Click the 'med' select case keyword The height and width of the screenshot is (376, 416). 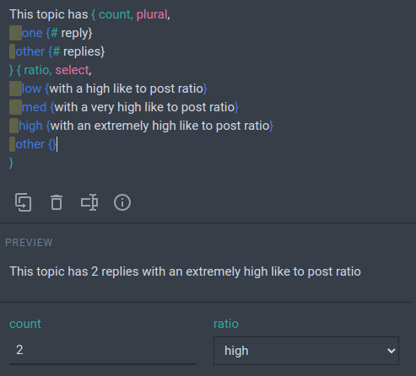click(x=34, y=107)
